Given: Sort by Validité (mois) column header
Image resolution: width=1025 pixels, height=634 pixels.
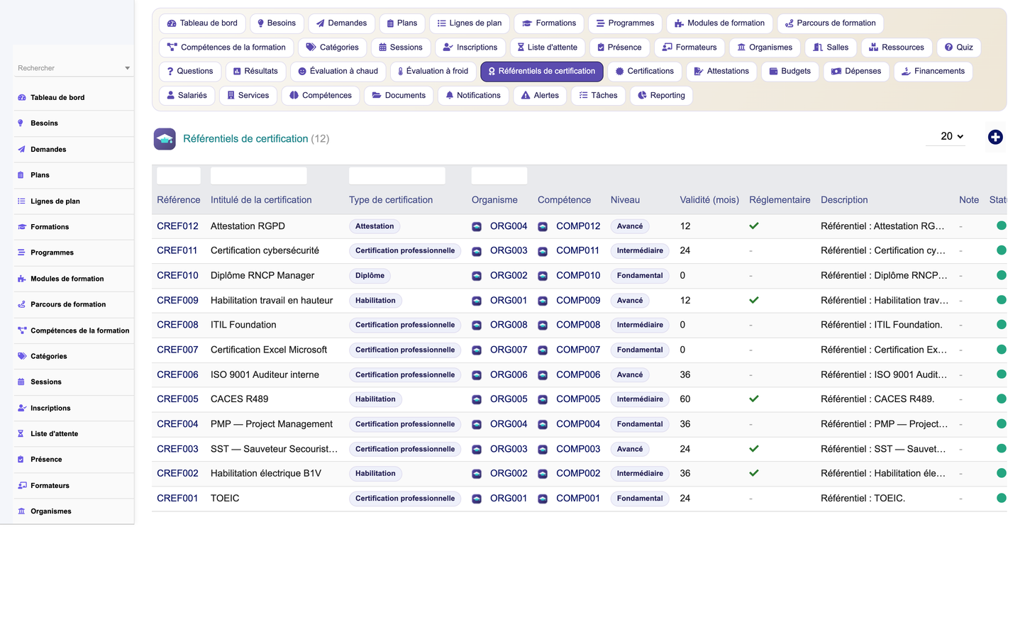Looking at the screenshot, I should 709,200.
